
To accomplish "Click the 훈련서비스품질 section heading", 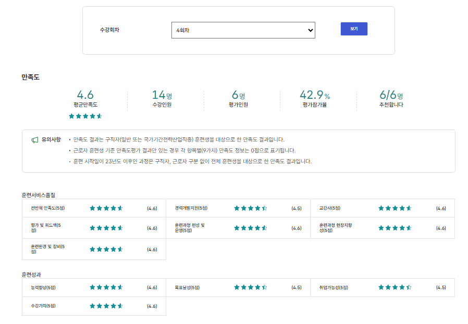I will point(39,195).
